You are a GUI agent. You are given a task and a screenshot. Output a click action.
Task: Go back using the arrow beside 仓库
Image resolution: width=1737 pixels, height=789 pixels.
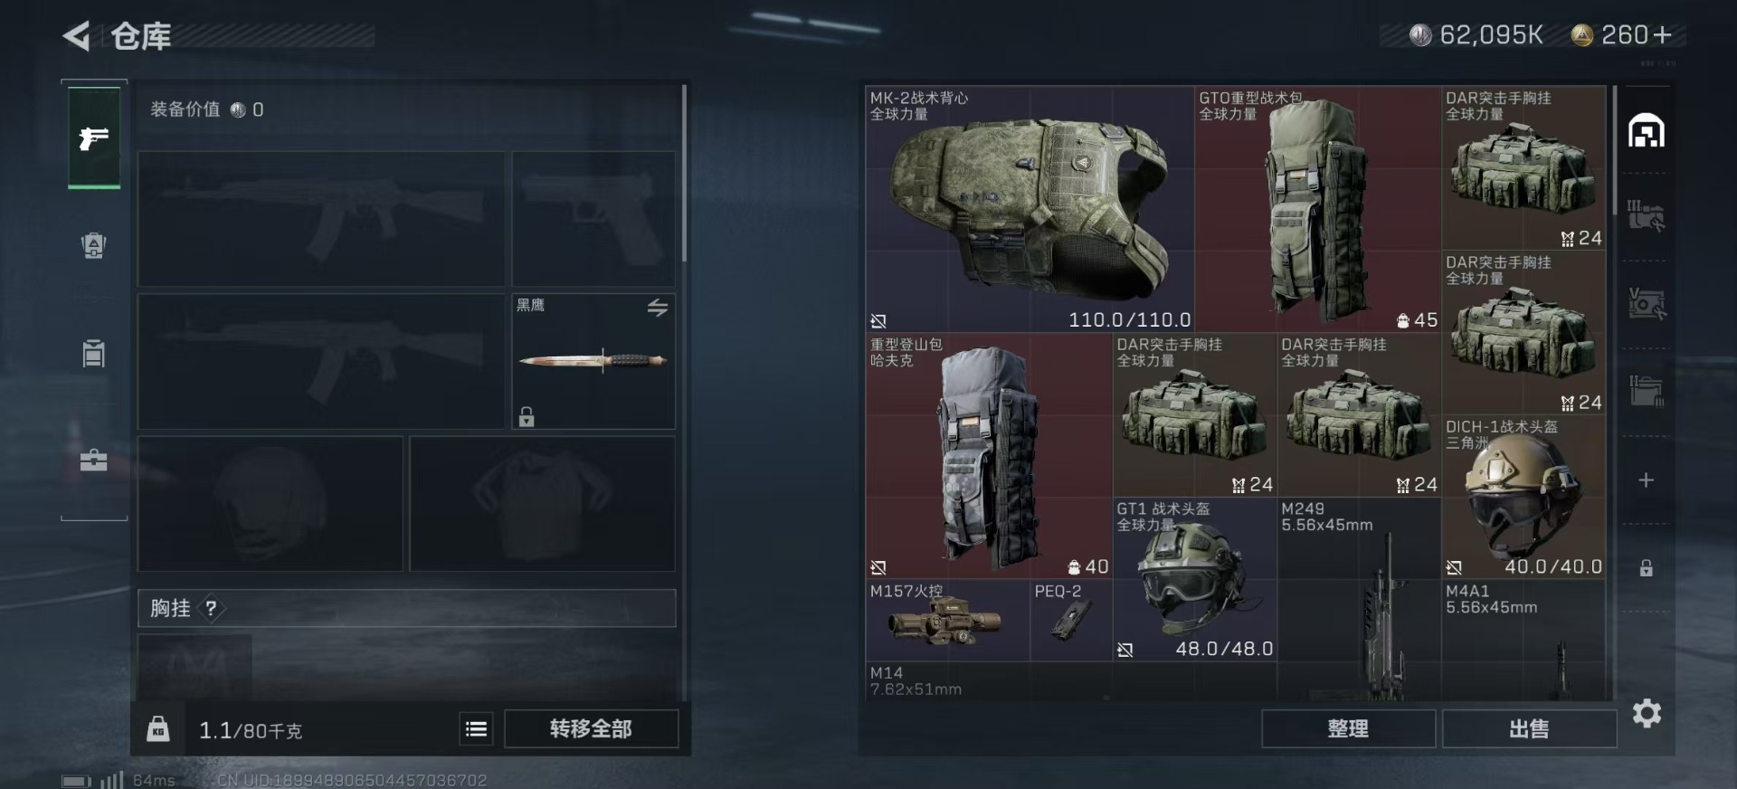(77, 36)
